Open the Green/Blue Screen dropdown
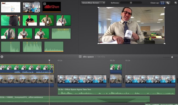Viewport: 178px width, 105px height. (93, 3)
